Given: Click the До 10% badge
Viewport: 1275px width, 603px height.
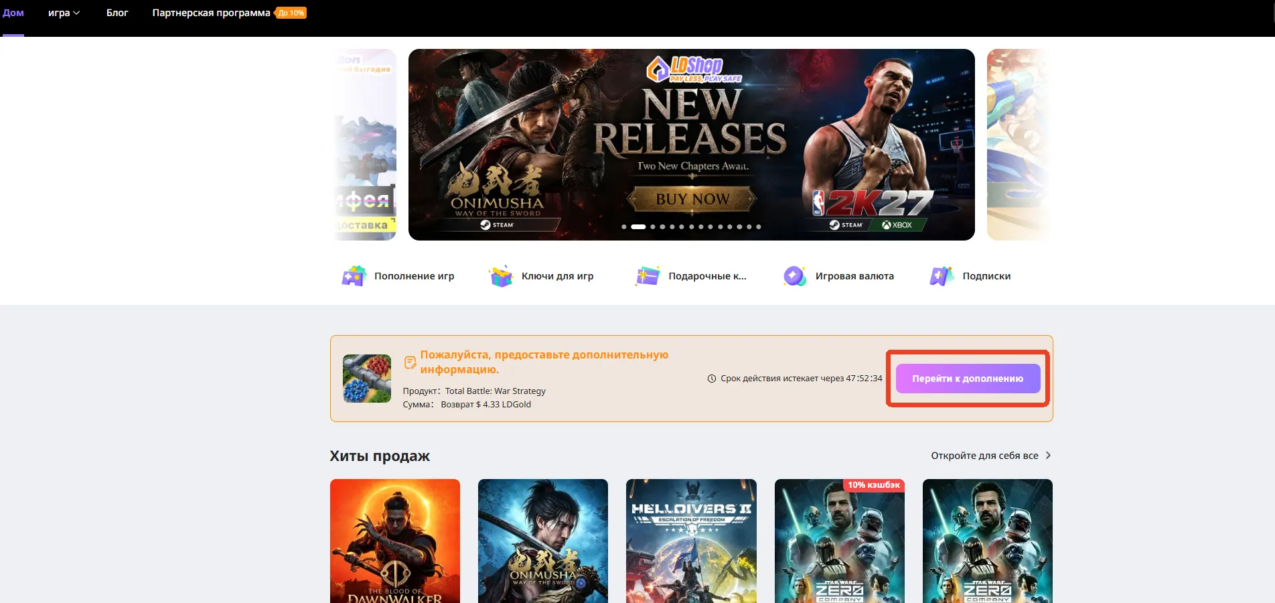Looking at the screenshot, I should [x=291, y=13].
